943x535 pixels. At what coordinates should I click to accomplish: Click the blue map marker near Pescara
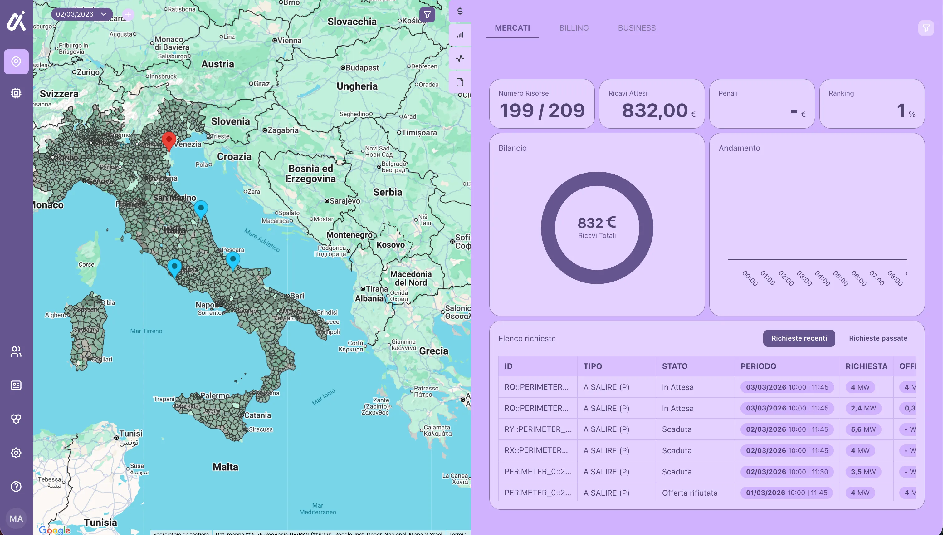coord(233,261)
